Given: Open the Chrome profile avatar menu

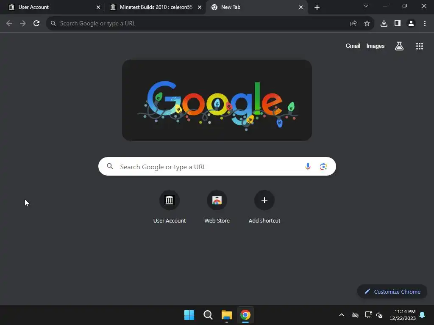Looking at the screenshot, I should pos(411,24).
